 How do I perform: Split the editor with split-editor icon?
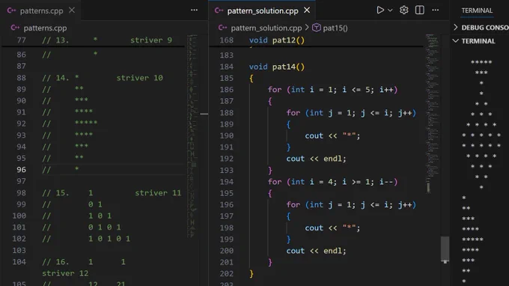click(419, 10)
